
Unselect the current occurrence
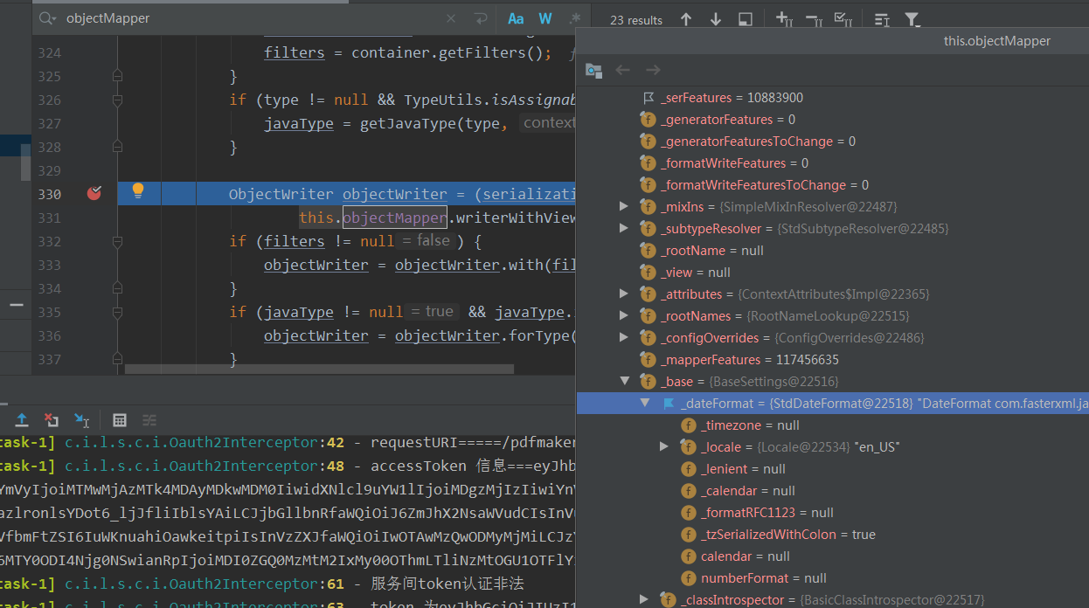(x=813, y=19)
